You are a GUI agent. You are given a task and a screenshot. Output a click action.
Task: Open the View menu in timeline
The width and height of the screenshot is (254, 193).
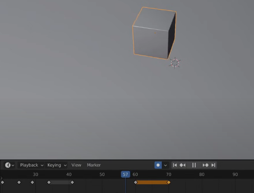[x=76, y=165]
